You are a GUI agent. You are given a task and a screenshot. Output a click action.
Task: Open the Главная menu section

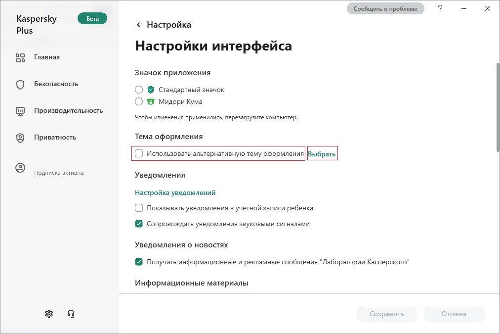coord(47,57)
